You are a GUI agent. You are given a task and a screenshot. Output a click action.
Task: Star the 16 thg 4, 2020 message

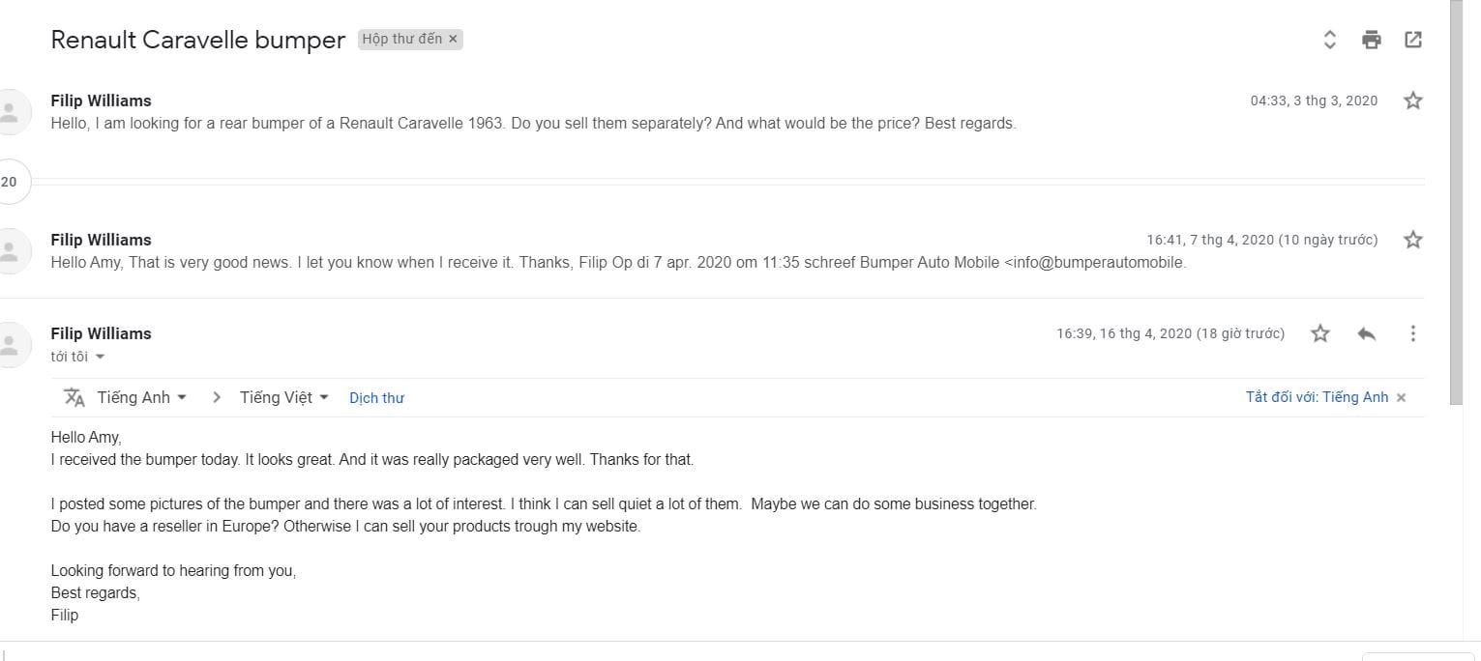pos(1320,333)
